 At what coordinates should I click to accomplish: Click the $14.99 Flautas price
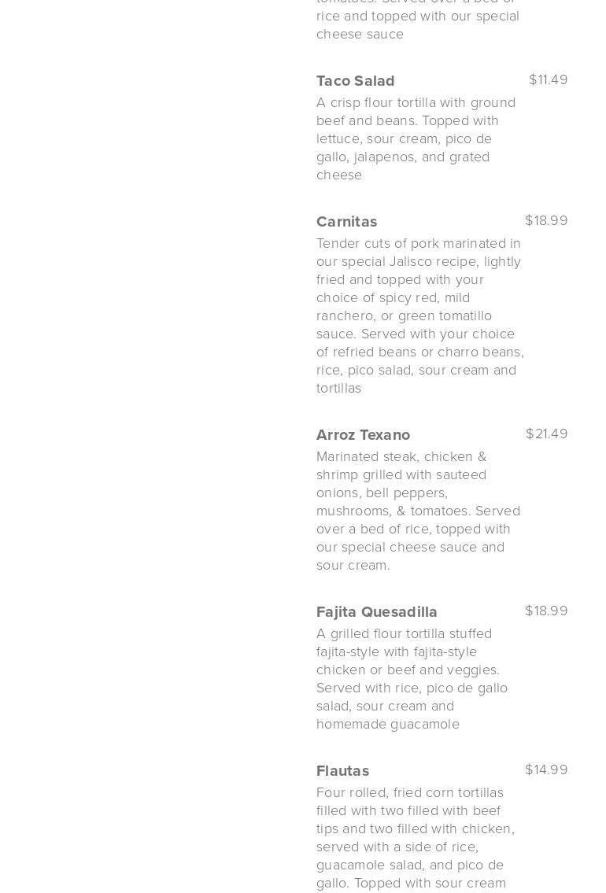pos(546,769)
